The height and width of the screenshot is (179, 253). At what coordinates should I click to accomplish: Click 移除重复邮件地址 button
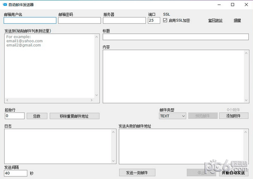[74, 116]
